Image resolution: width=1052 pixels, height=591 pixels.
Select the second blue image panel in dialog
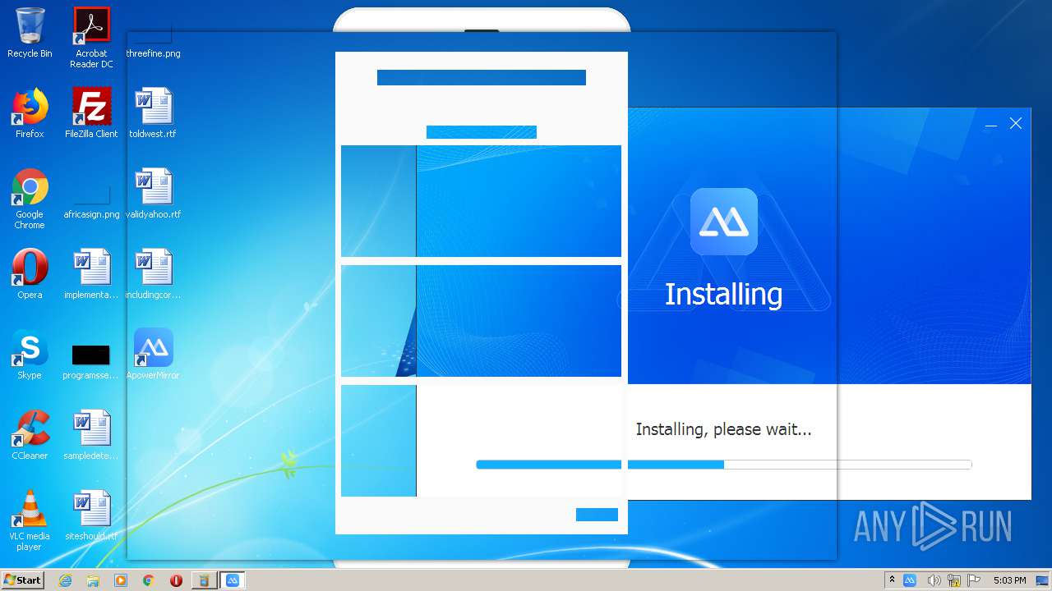481,321
